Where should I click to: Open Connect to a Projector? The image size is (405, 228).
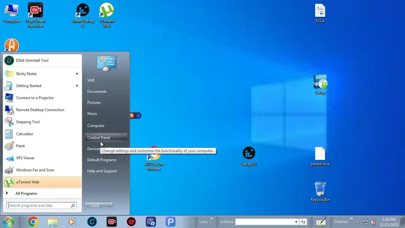(x=42, y=98)
